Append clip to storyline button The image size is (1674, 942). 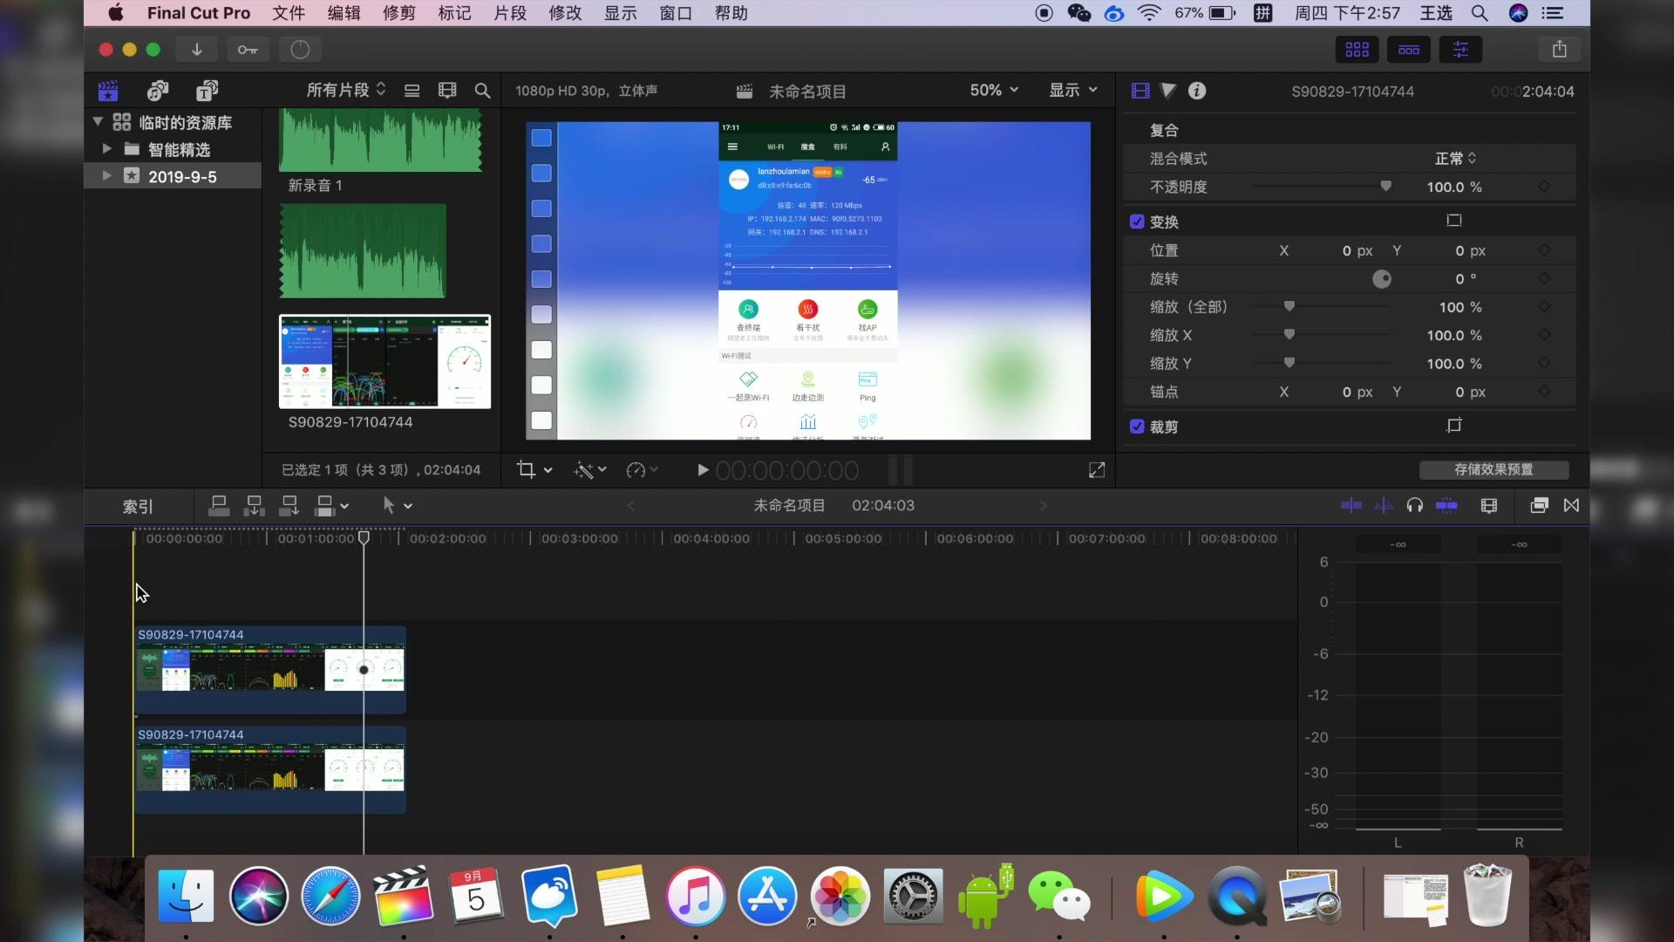[x=289, y=506]
